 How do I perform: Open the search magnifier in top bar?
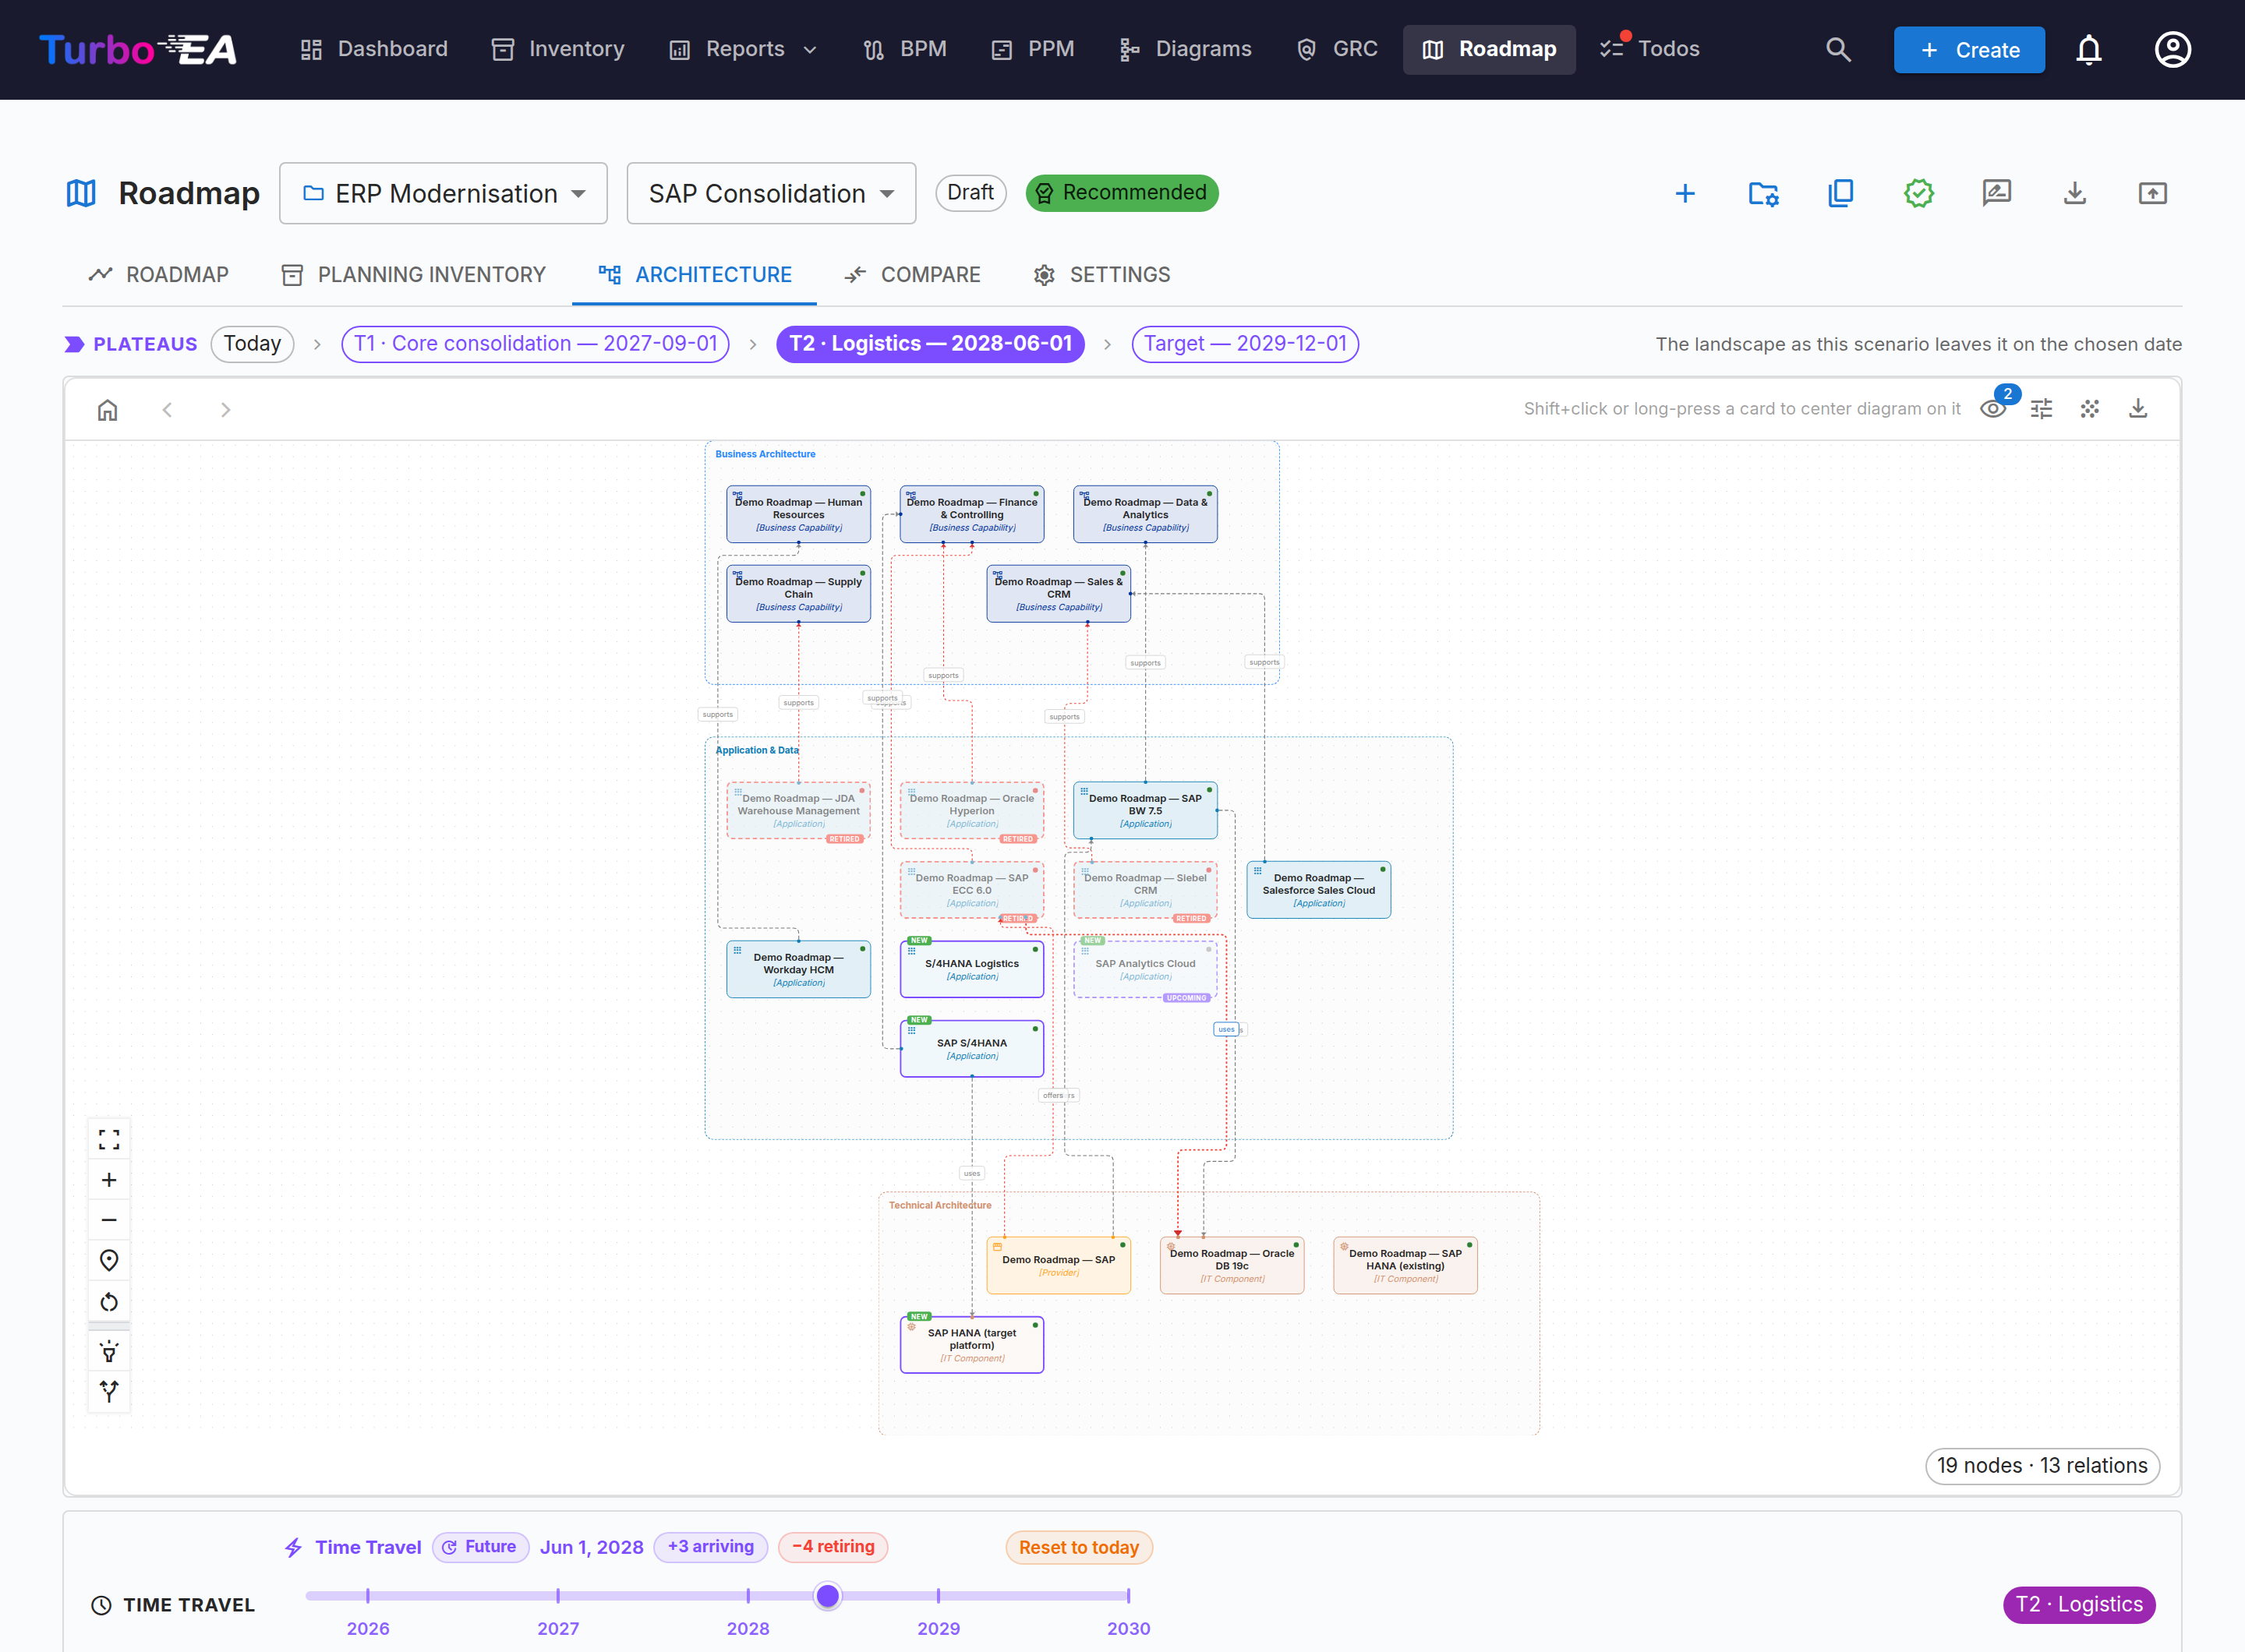point(1838,49)
